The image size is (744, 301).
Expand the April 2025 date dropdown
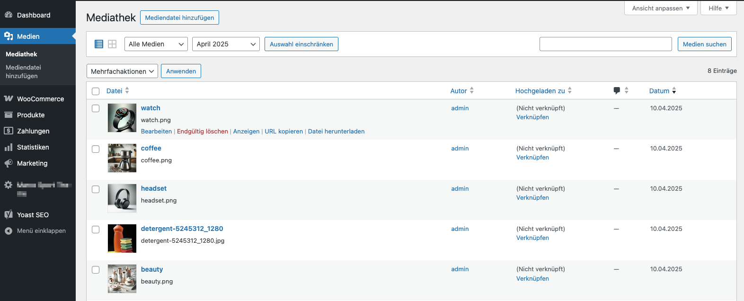(x=226, y=44)
